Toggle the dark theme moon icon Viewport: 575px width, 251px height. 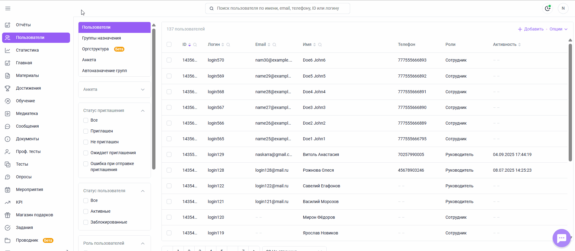tap(548, 8)
